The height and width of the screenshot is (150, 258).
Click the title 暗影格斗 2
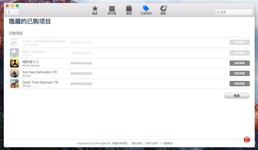pyautogui.click(x=30, y=62)
